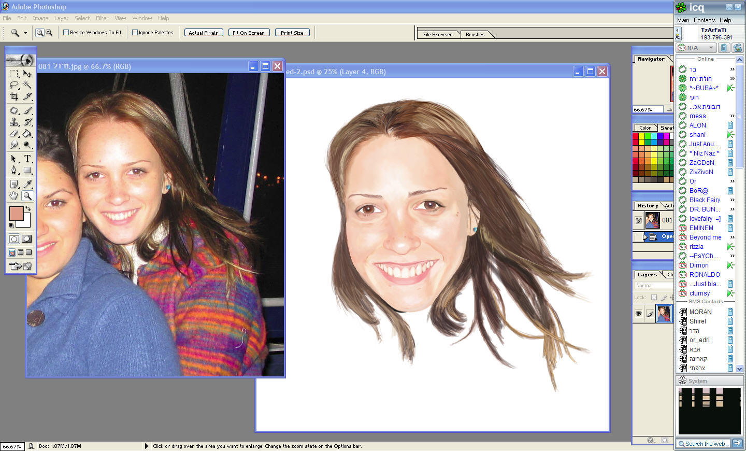Open the Filter menu

pyautogui.click(x=102, y=18)
